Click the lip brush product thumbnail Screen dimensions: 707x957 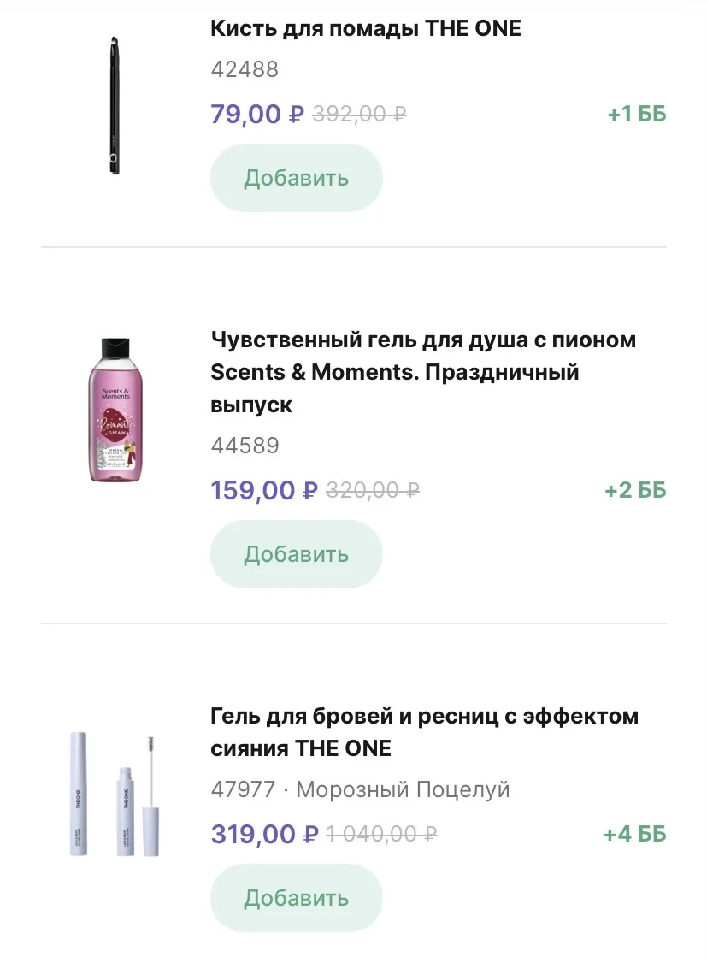[114, 105]
